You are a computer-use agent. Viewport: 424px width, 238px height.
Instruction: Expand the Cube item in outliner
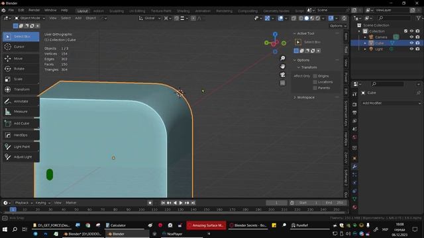click(365, 43)
